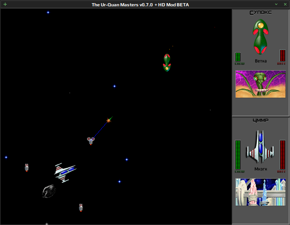The height and width of the screenshot is (225, 290).
Task: Click the gray asteroid near Chmmr ship
Action: pyautogui.click(x=49, y=191)
